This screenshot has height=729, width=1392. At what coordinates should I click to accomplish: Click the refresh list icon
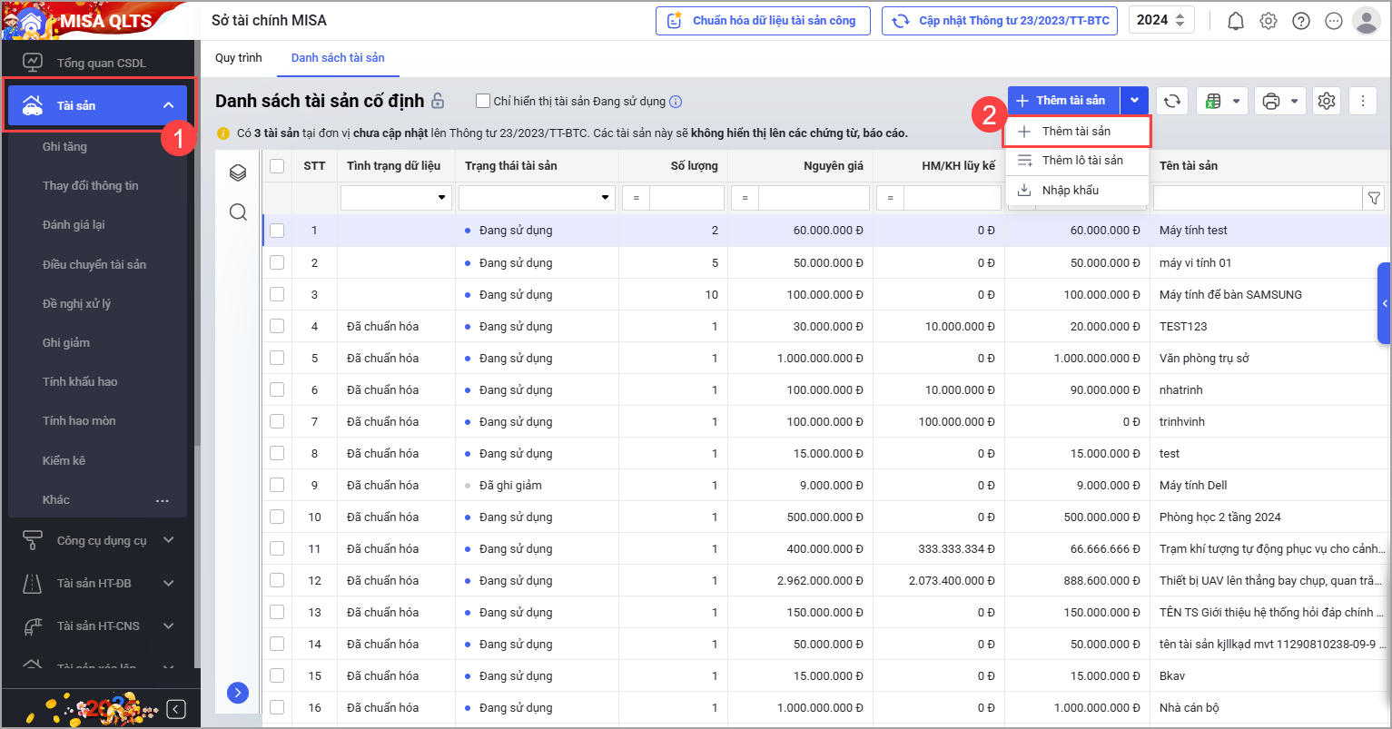(1172, 102)
